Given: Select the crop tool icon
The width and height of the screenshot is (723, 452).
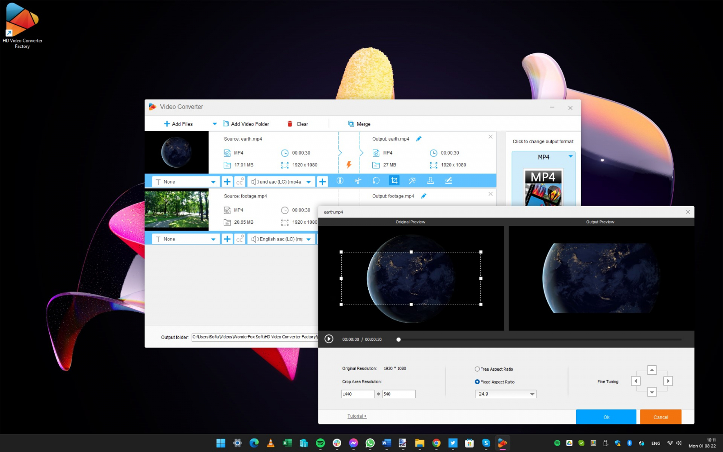Looking at the screenshot, I should pyautogui.click(x=394, y=181).
